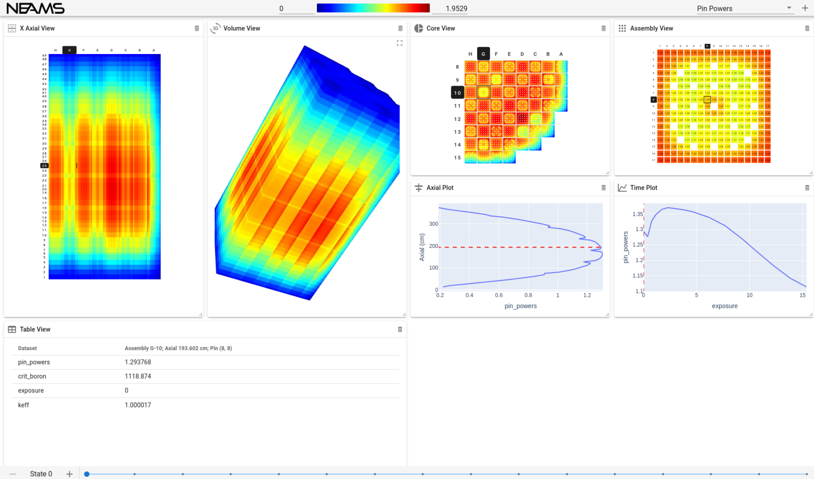Screen dimensions: 814x479
Task: Click the Table View icon
Action: (11, 329)
